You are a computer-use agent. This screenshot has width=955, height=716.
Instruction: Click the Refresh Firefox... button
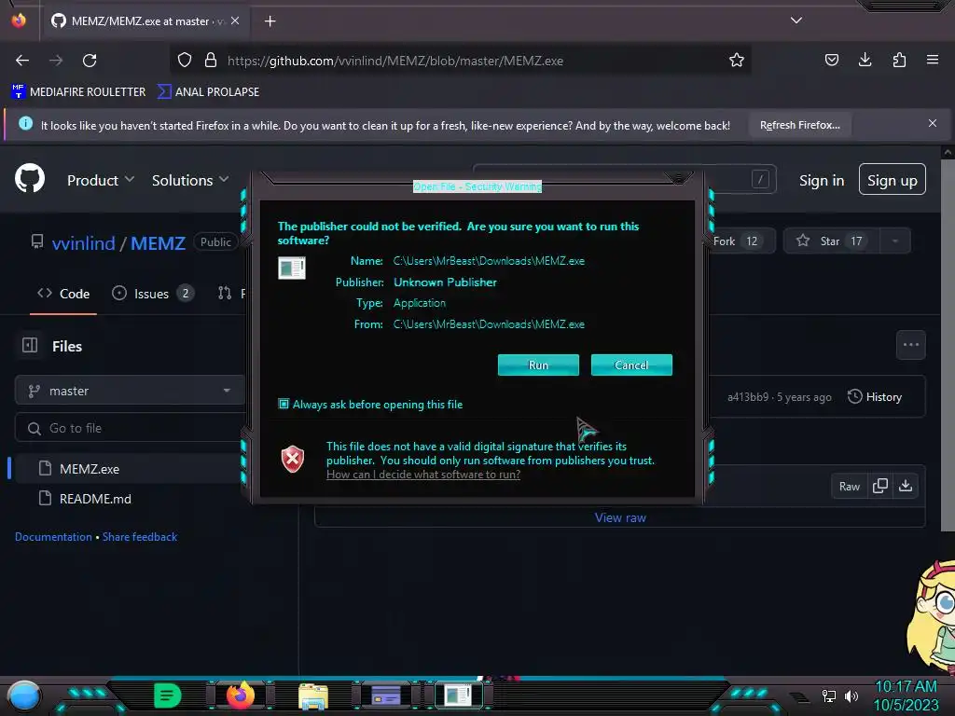799,126
